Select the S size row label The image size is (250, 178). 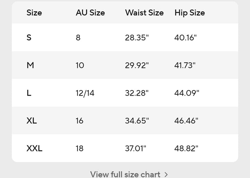point(29,37)
